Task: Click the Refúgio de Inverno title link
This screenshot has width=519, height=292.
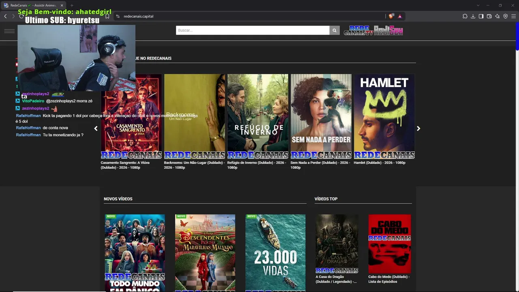Action: (257, 165)
